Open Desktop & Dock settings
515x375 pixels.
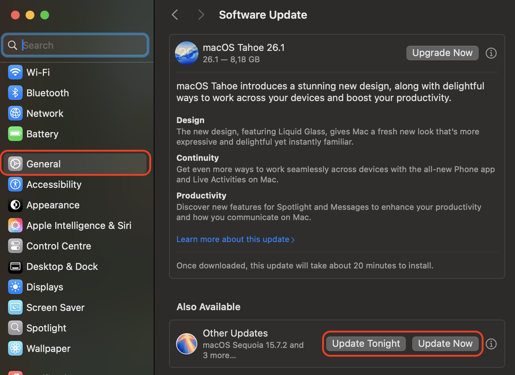pos(62,266)
